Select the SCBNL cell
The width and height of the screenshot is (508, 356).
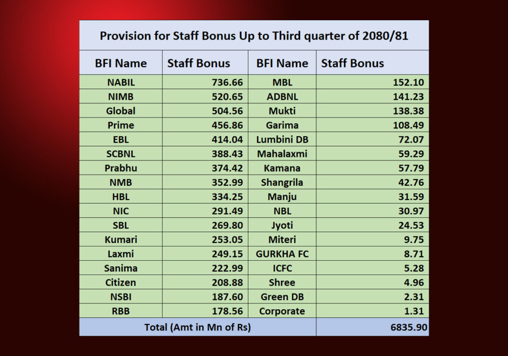tap(121, 154)
